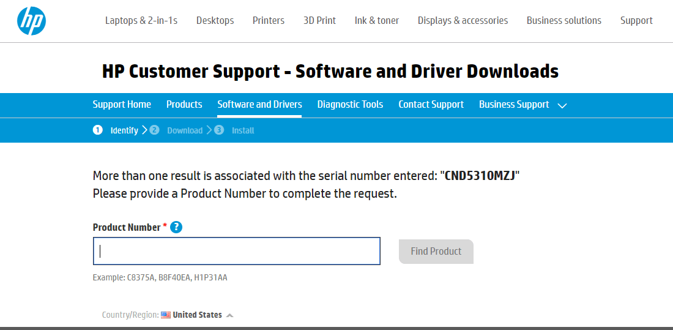
Task: Expand the Country/Region selector arrow
Action: (229, 315)
